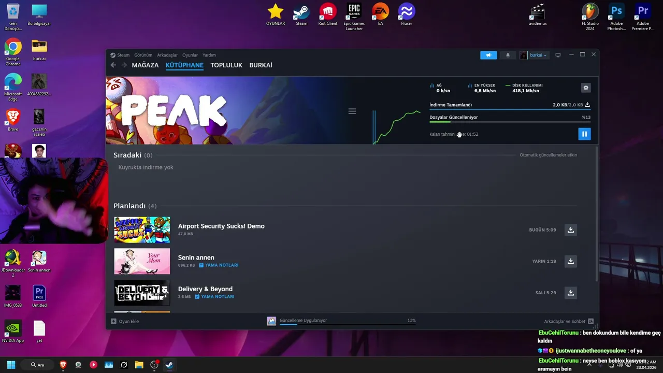Select the 'Delivery & Beyond' title

205,289
